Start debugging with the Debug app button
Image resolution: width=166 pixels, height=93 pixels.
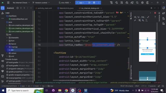94,3
